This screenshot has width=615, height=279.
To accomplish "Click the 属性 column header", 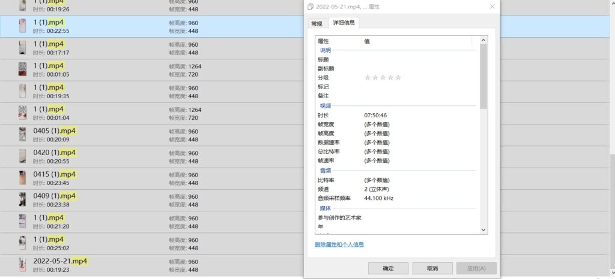I will click(x=338, y=41).
